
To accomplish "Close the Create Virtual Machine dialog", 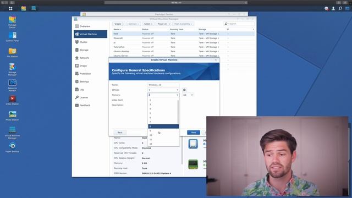I will 216,60.
